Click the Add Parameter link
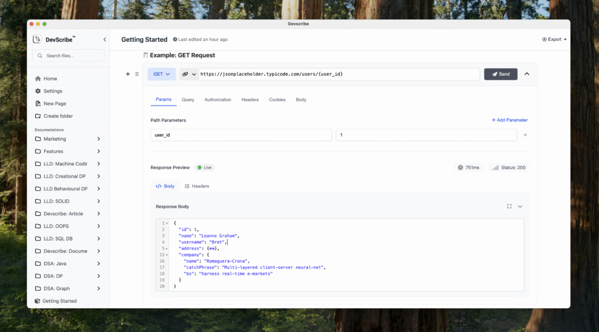 pos(509,120)
